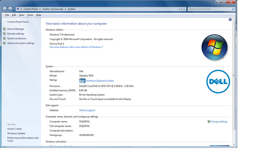253x158 pixels.
Task: Open Device Manager from the sidebar
Action: (x=15, y=29)
